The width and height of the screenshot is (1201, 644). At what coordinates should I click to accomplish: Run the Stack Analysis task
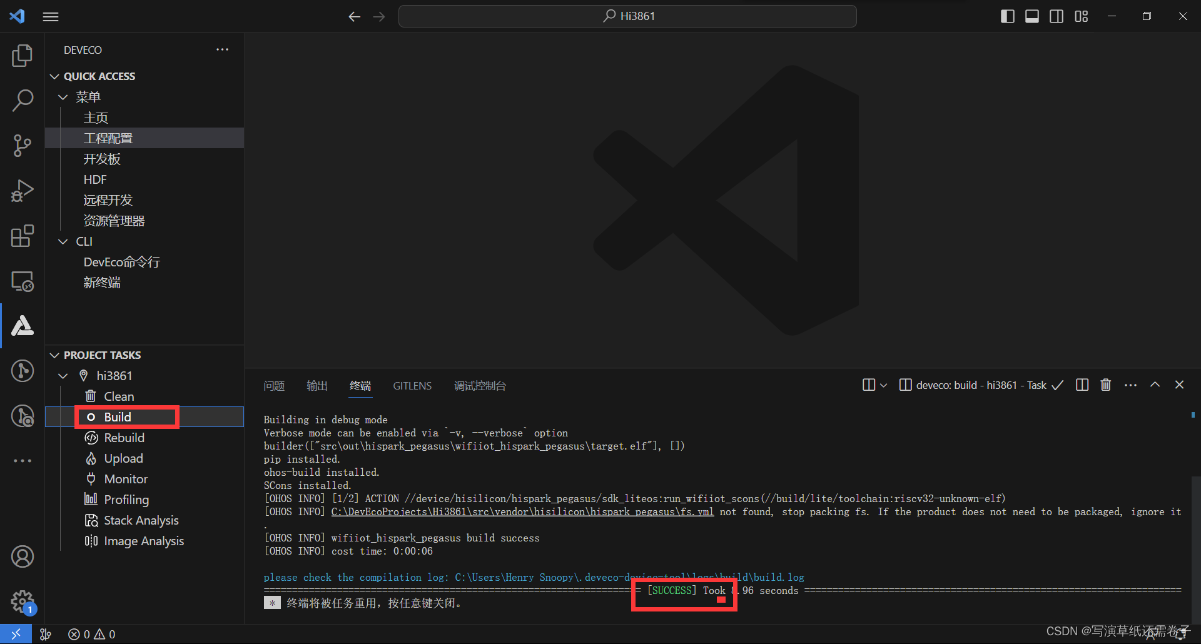click(x=144, y=520)
